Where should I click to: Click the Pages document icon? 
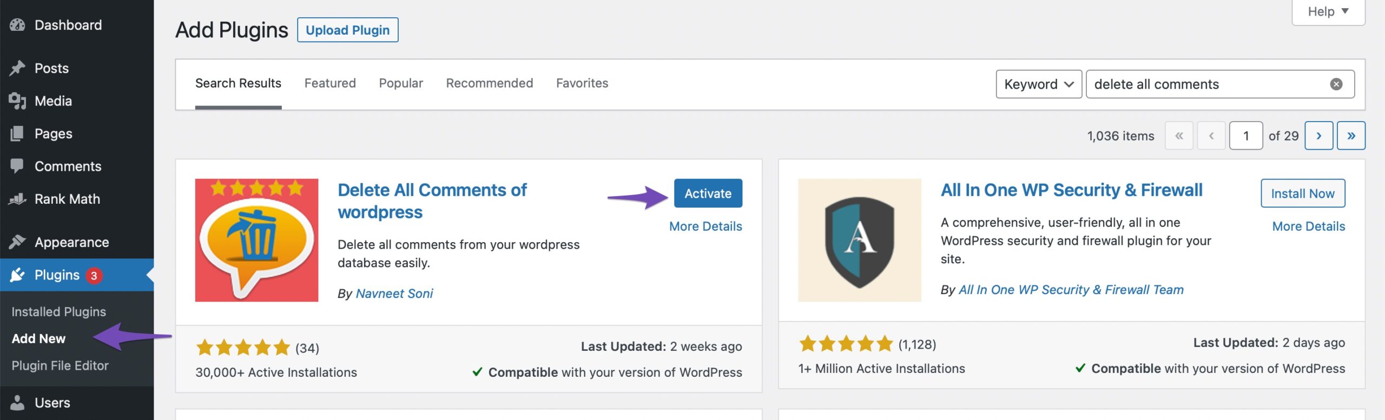click(17, 134)
